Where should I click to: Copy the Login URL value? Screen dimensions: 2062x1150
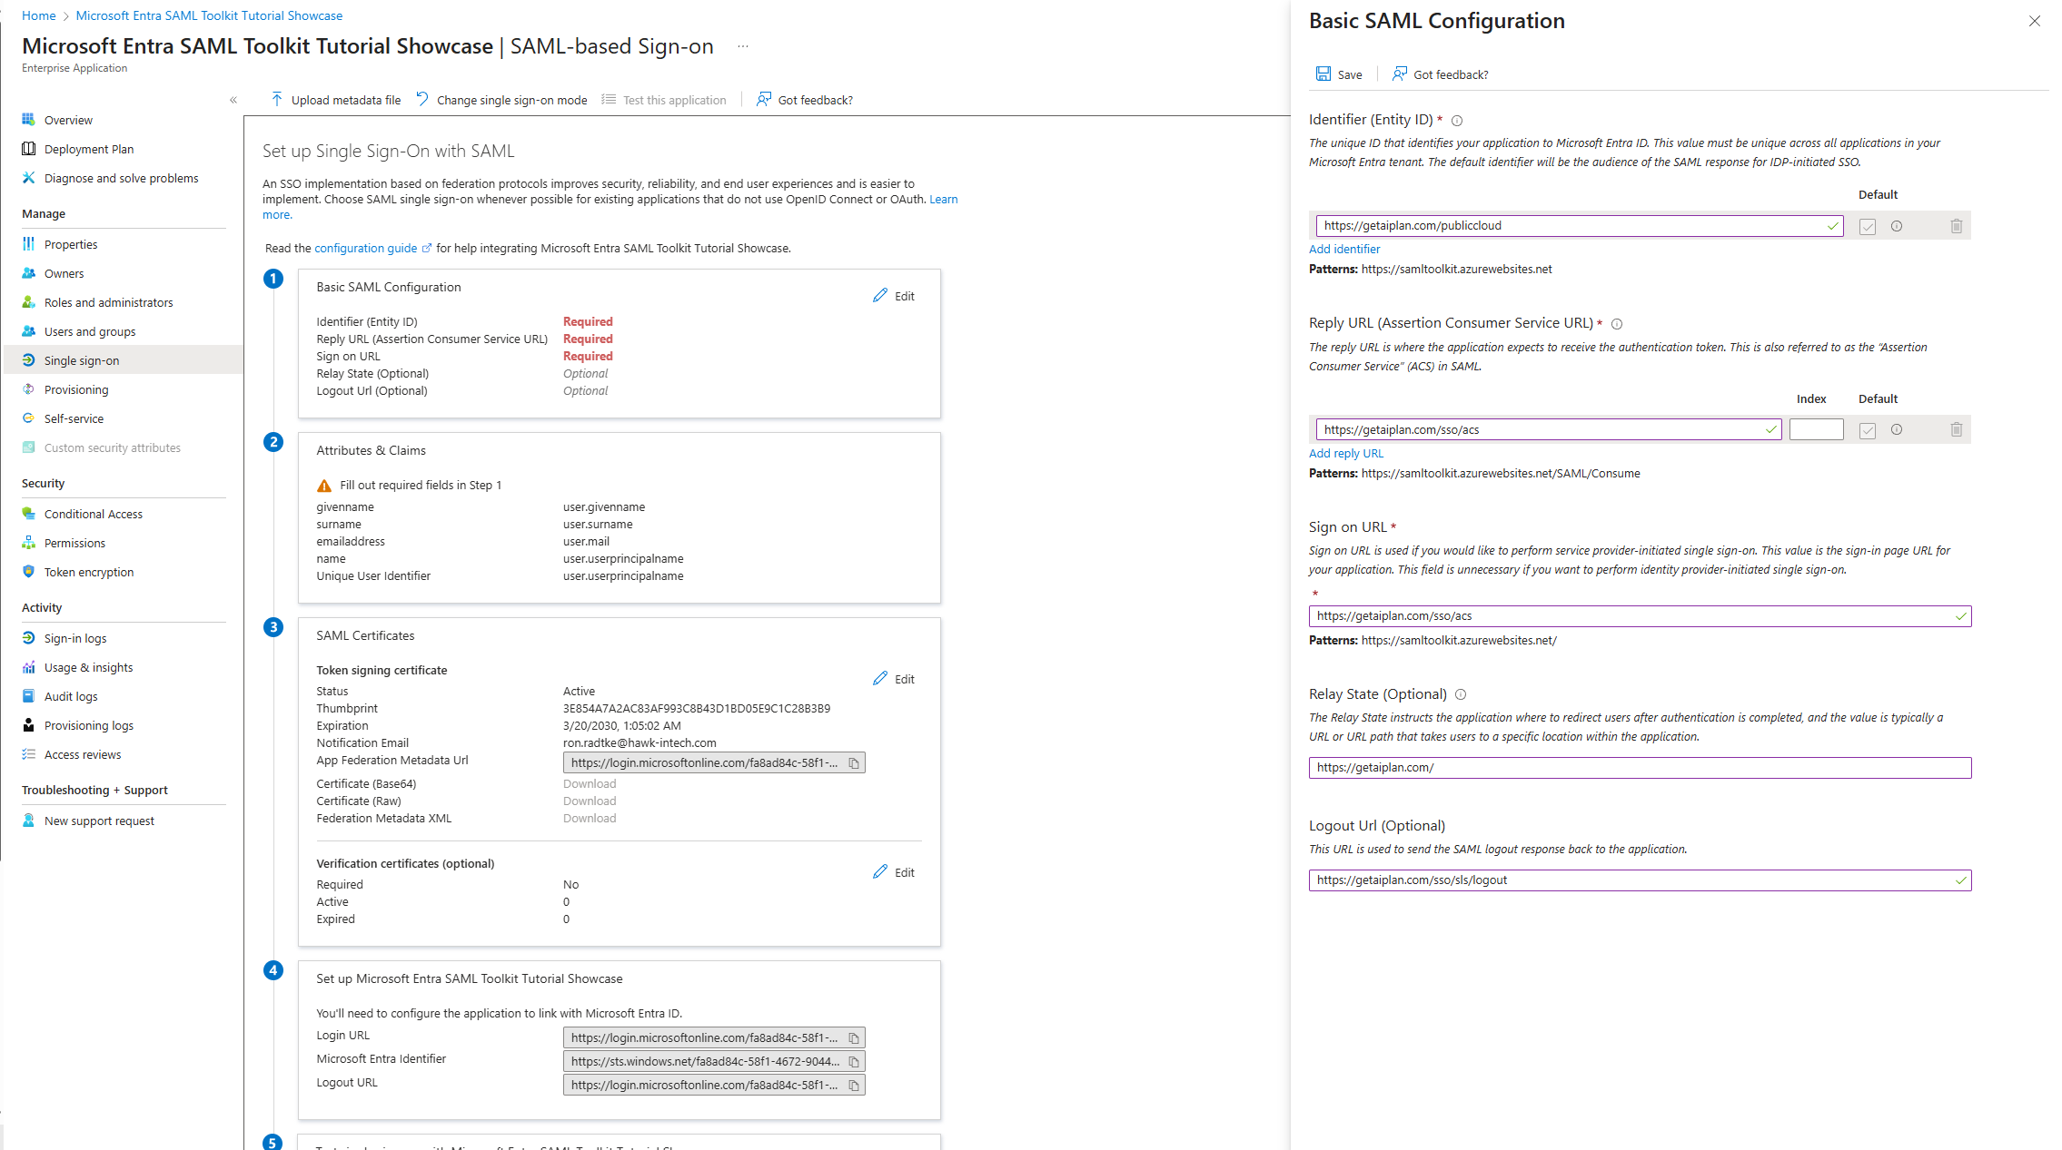pos(854,1038)
